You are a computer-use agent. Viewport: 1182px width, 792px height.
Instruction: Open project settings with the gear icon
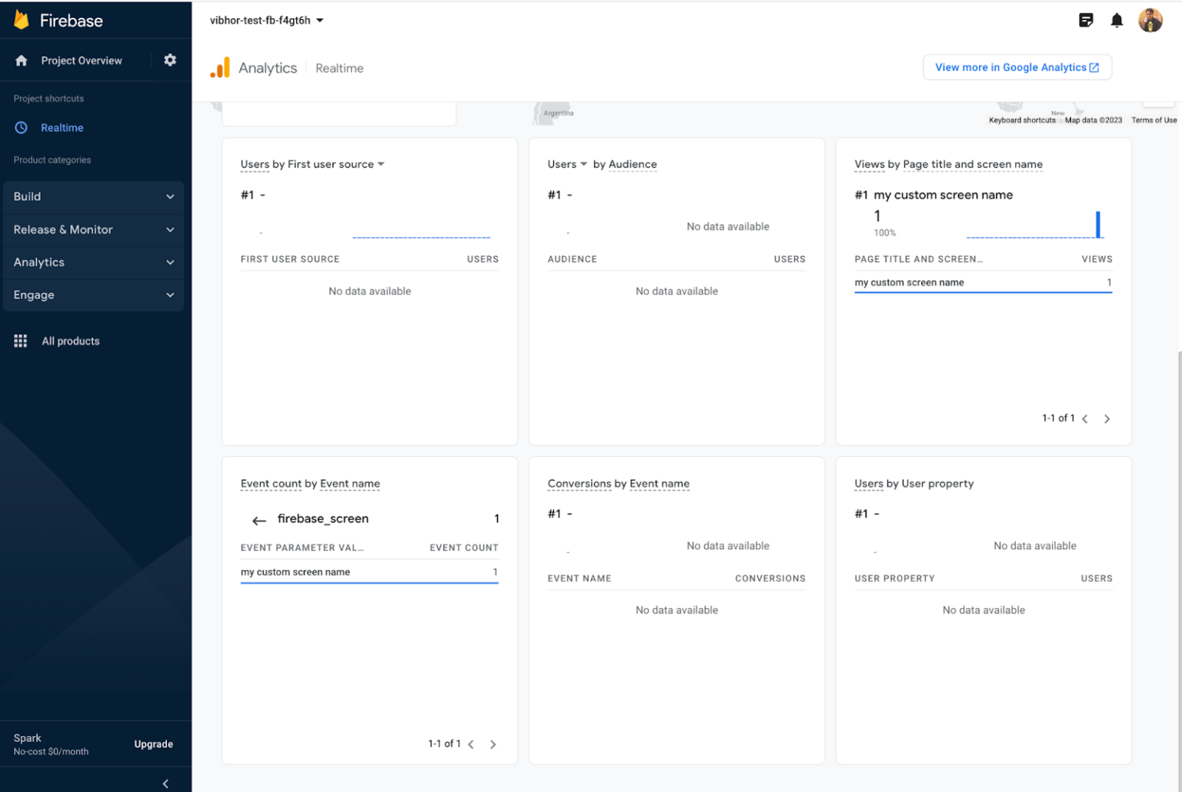click(x=170, y=60)
